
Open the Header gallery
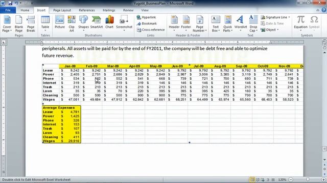[174, 24]
